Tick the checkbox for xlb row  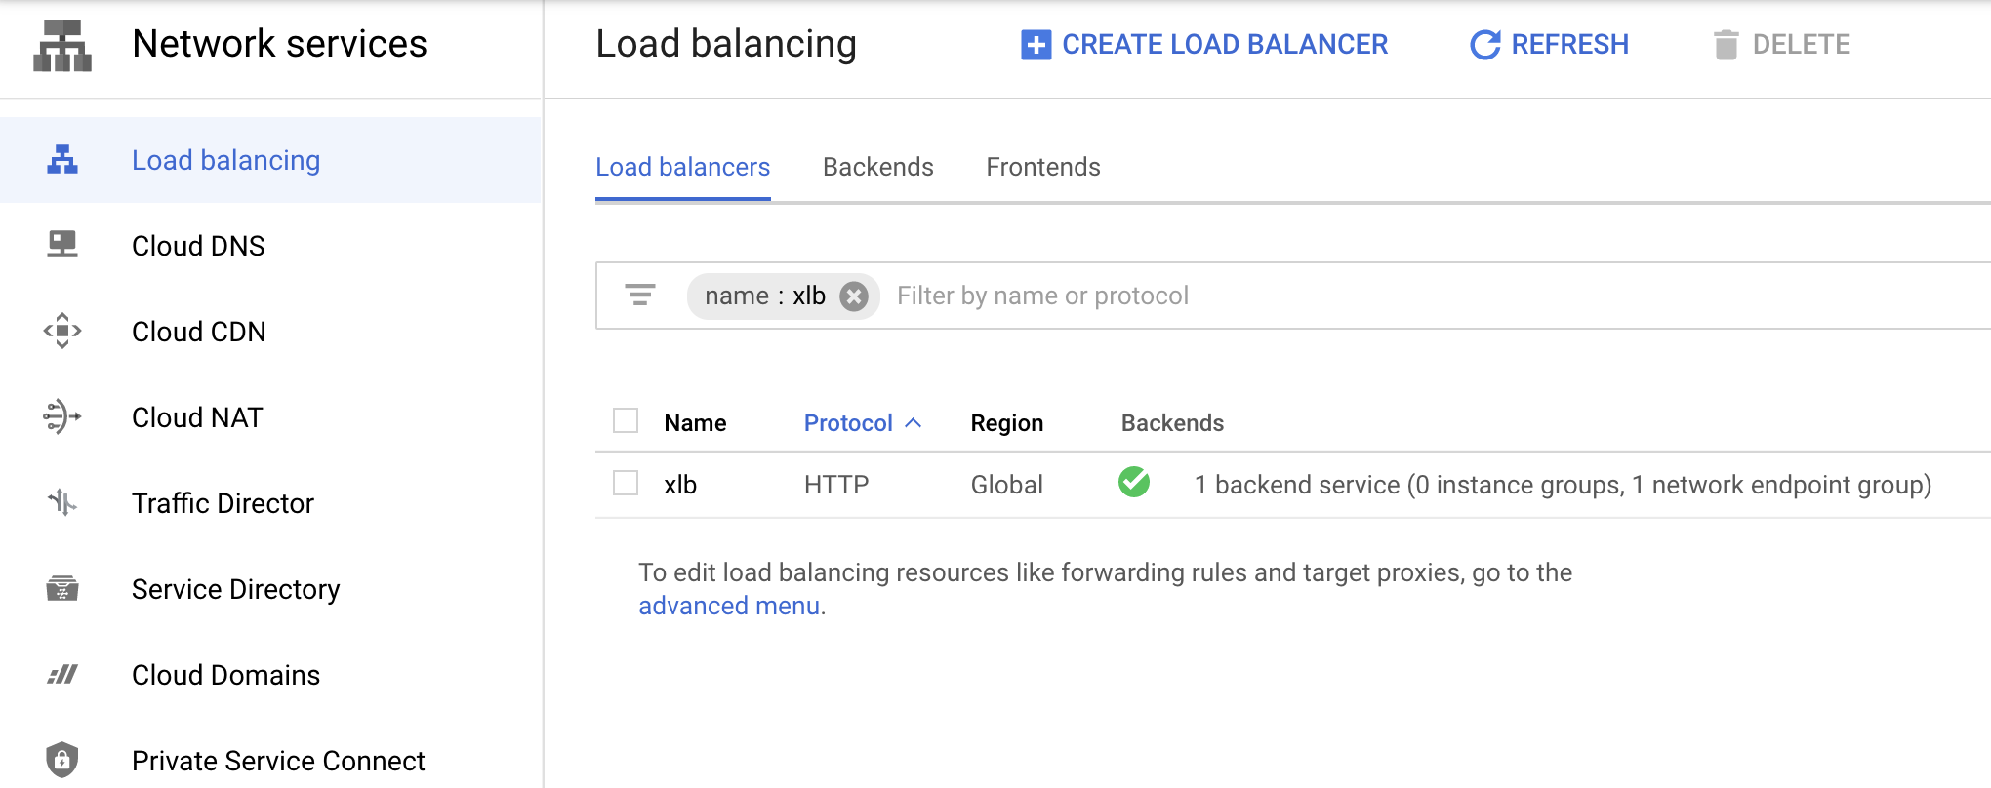point(626,484)
